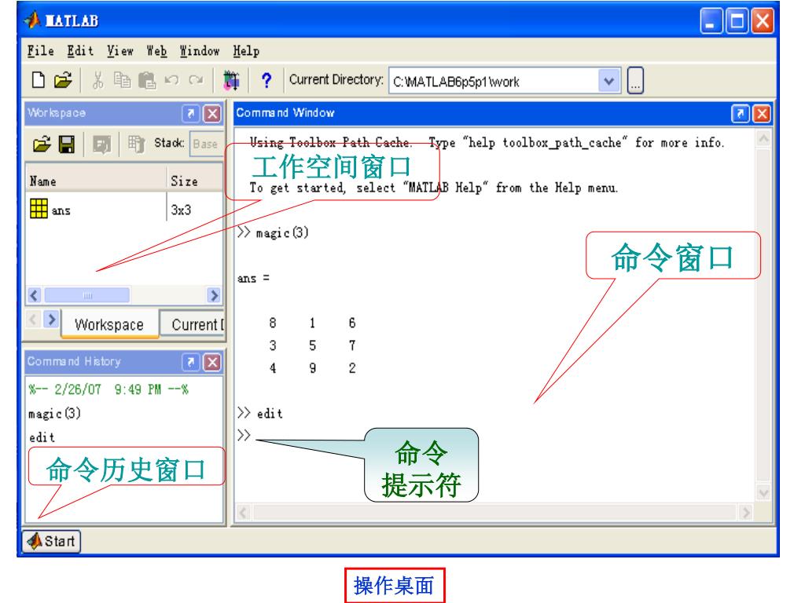Click the New file icon in toolbar
Image resolution: width=805 pixels, height=603 pixels.
(x=38, y=80)
